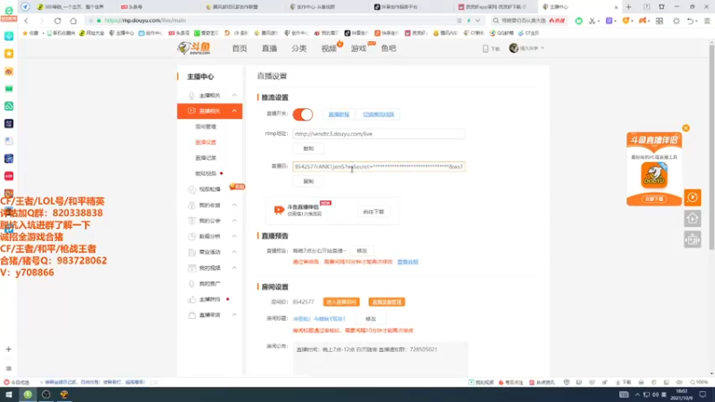The image size is (715, 402).
Task: Open the user avatar account dropdown
Action: [x=526, y=48]
